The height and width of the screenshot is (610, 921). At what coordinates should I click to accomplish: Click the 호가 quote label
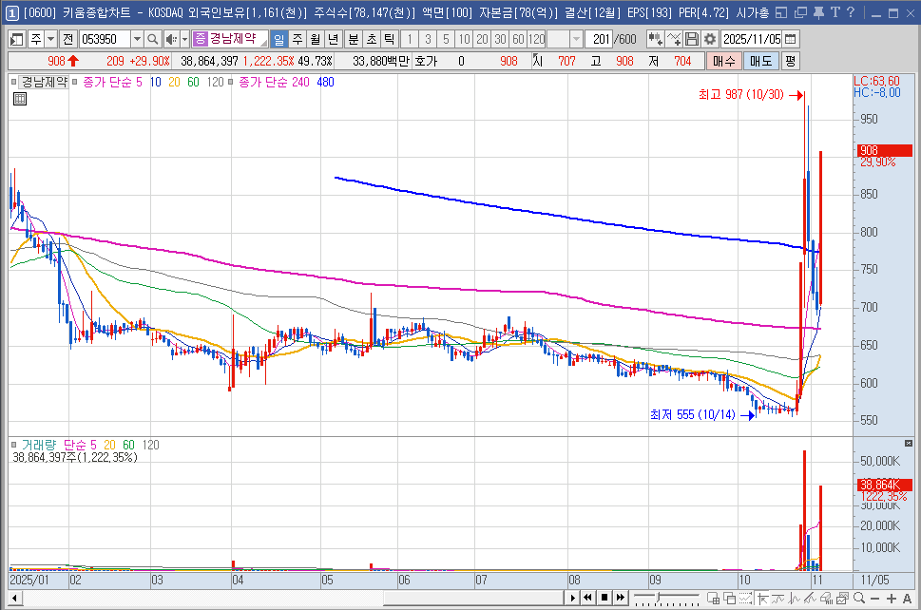[427, 61]
